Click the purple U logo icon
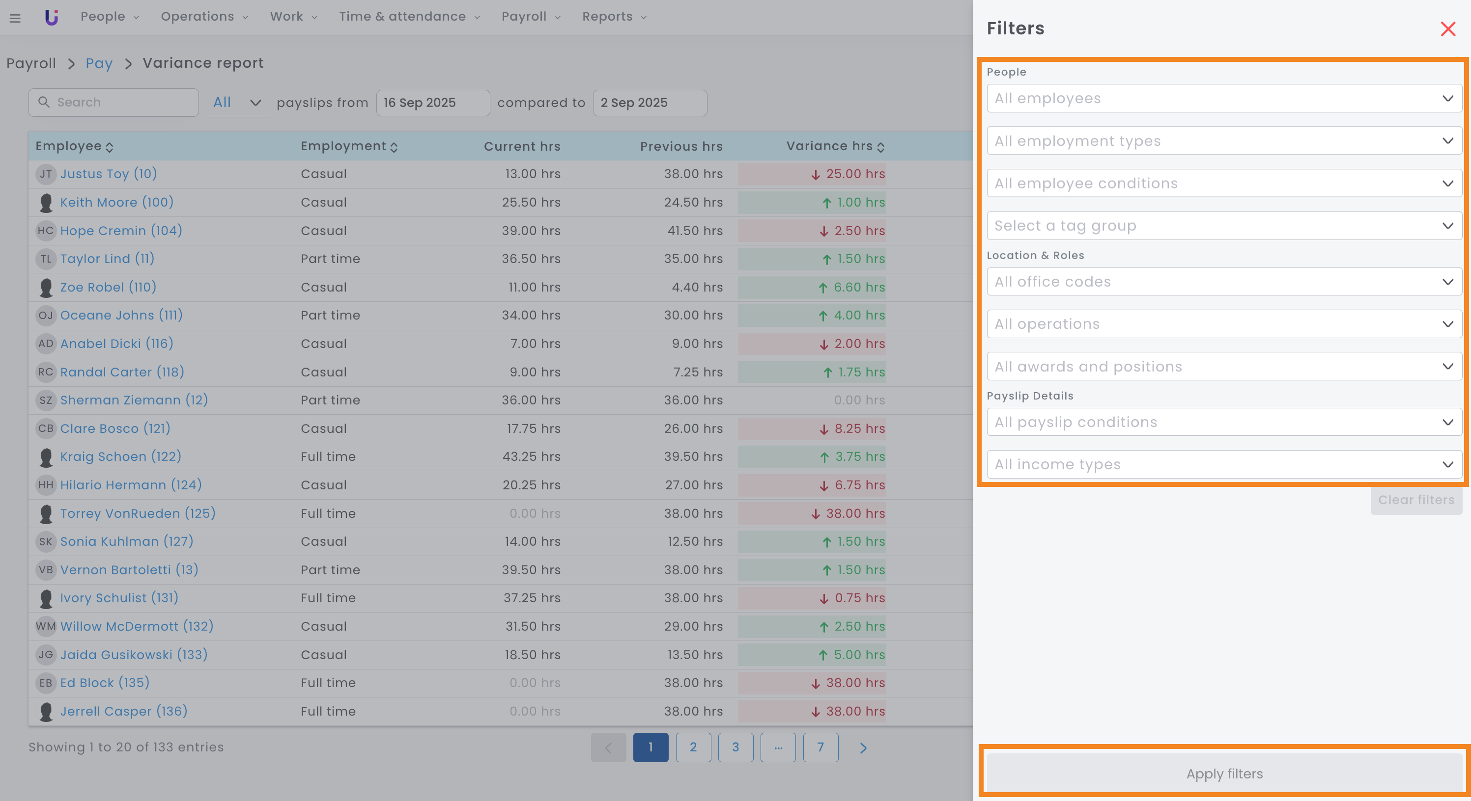Image resolution: width=1471 pixels, height=801 pixels. (52, 17)
